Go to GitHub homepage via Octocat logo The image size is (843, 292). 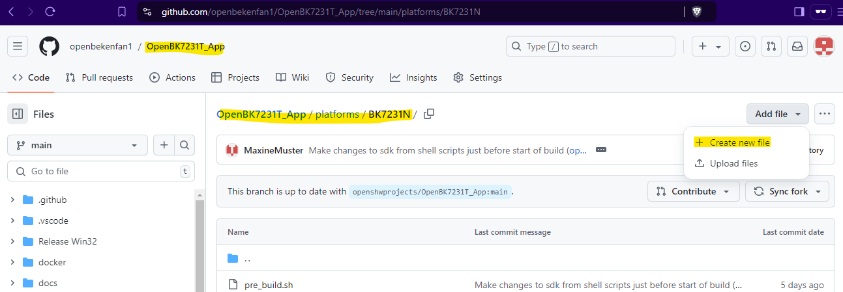(x=50, y=46)
